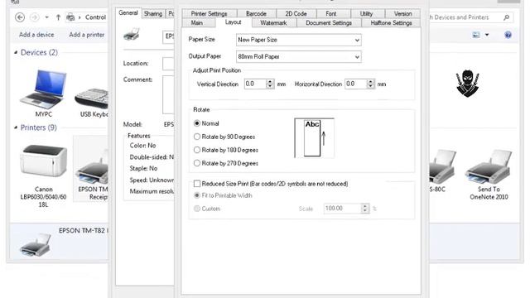
Task: Click Add a printer
Action: click(x=86, y=35)
